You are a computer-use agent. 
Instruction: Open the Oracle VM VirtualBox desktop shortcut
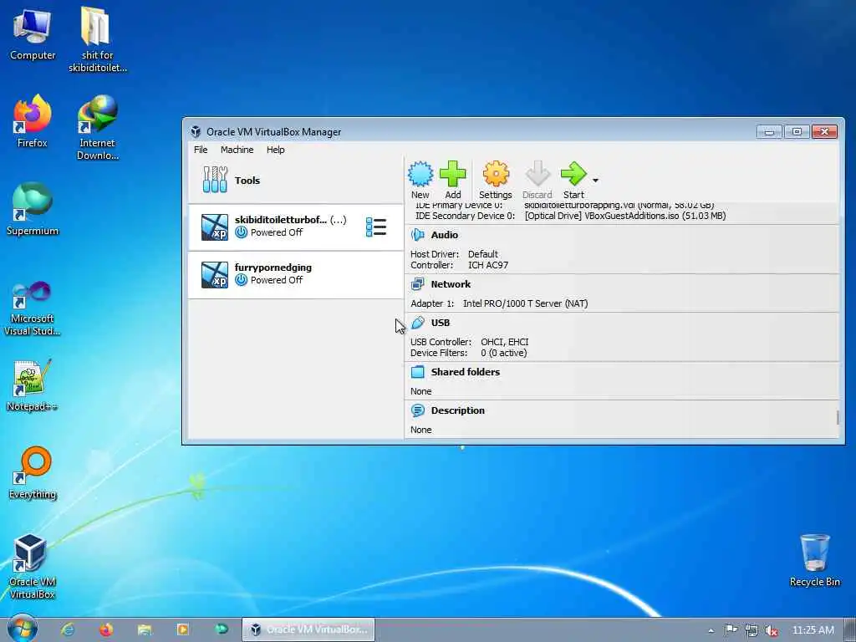pos(33,568)
